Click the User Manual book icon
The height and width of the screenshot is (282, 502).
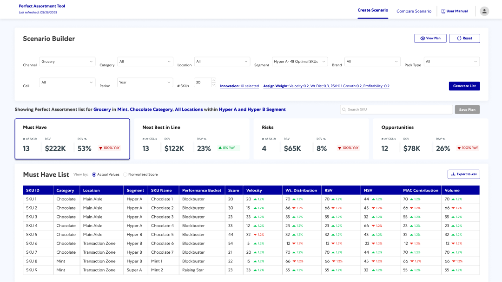coord(443,11)
